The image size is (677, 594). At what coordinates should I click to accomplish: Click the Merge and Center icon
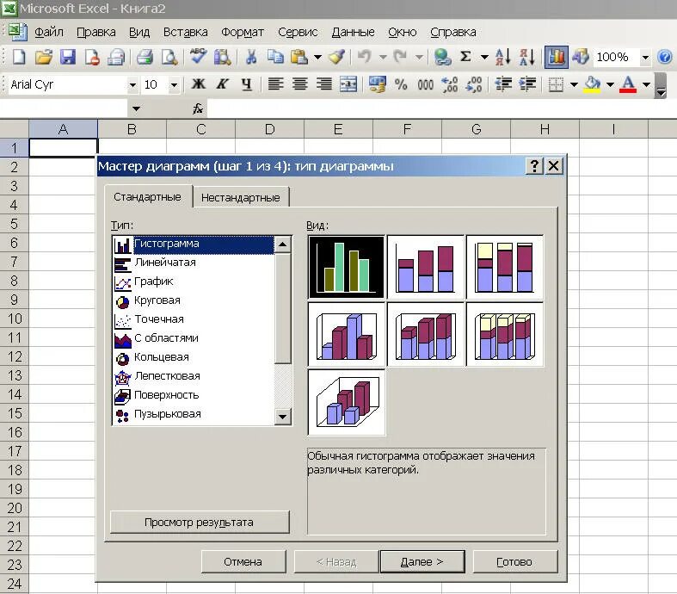coord(348,84)
